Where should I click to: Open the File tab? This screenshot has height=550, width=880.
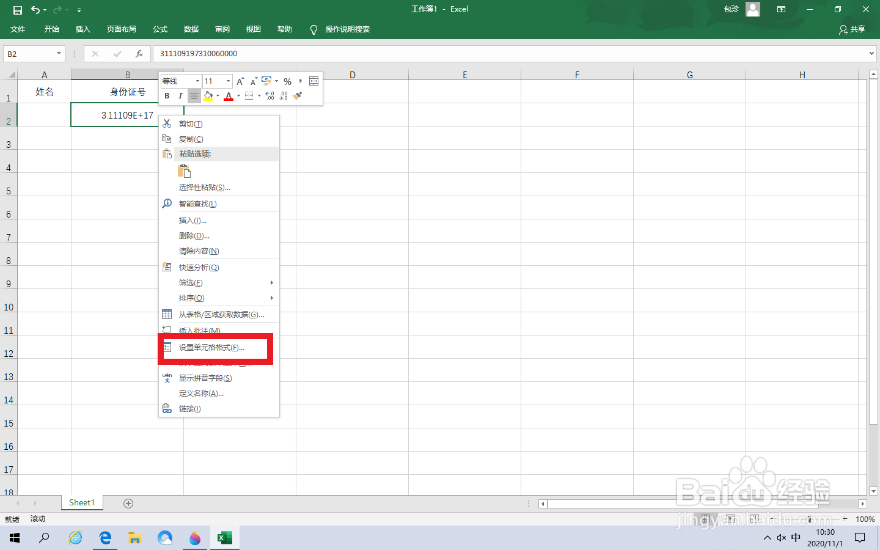pos(18,29)
